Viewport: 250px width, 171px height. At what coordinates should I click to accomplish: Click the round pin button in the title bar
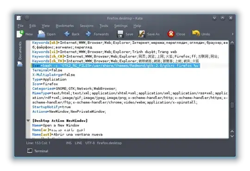point(27,18)
